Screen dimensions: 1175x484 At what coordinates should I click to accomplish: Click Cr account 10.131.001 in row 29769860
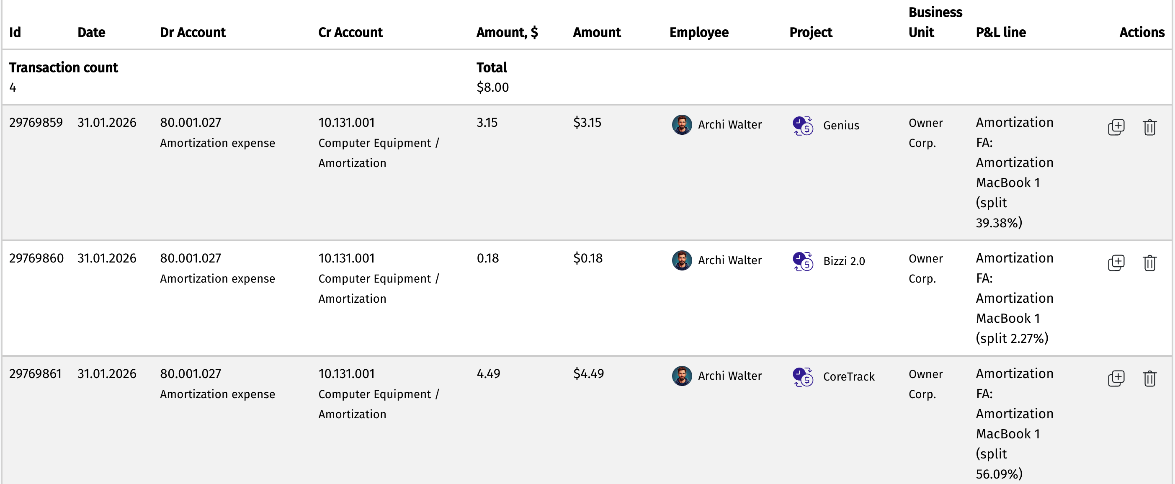346,258
